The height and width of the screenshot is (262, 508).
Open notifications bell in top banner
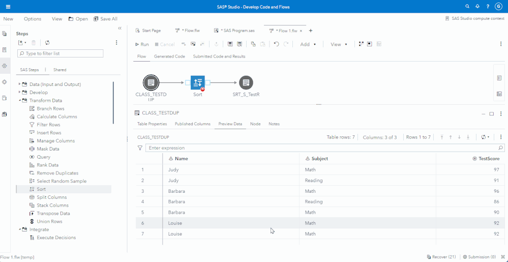(x=477, y=6)
